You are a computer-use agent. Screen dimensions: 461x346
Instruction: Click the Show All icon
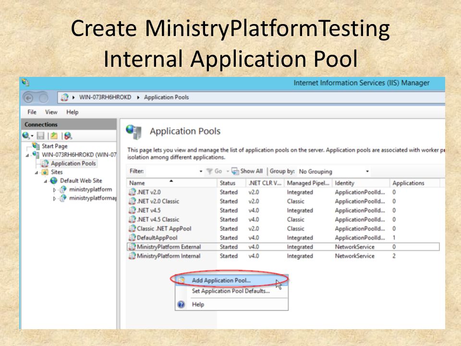pos(235,171)
